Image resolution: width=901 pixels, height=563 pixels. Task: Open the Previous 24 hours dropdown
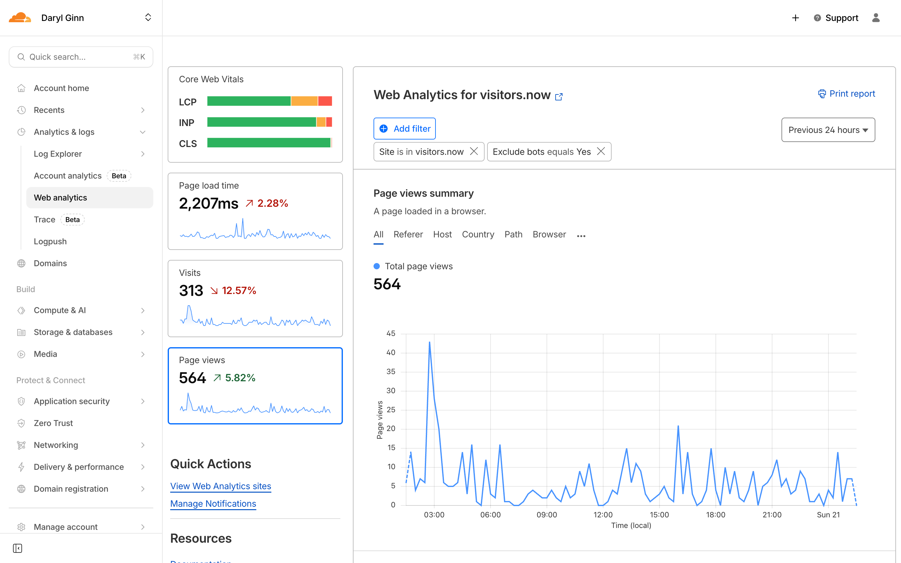pyautogui.click(x=828, y=130)
